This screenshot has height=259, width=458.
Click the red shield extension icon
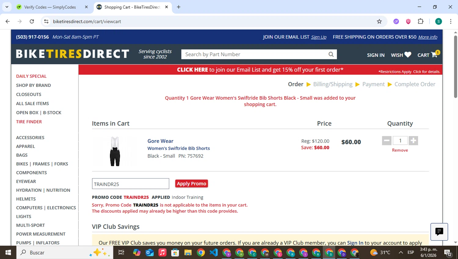click(x=408, y=21)
